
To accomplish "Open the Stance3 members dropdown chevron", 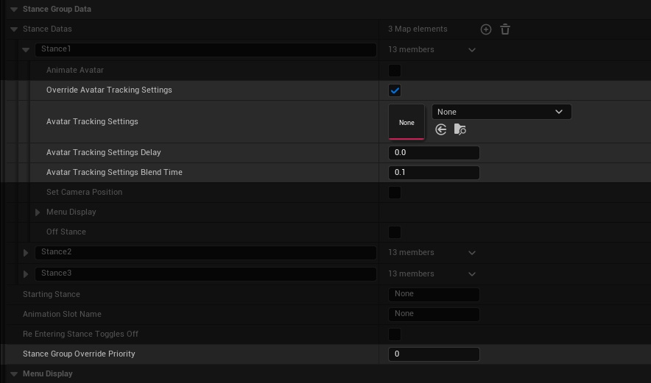I will (472, 274).
